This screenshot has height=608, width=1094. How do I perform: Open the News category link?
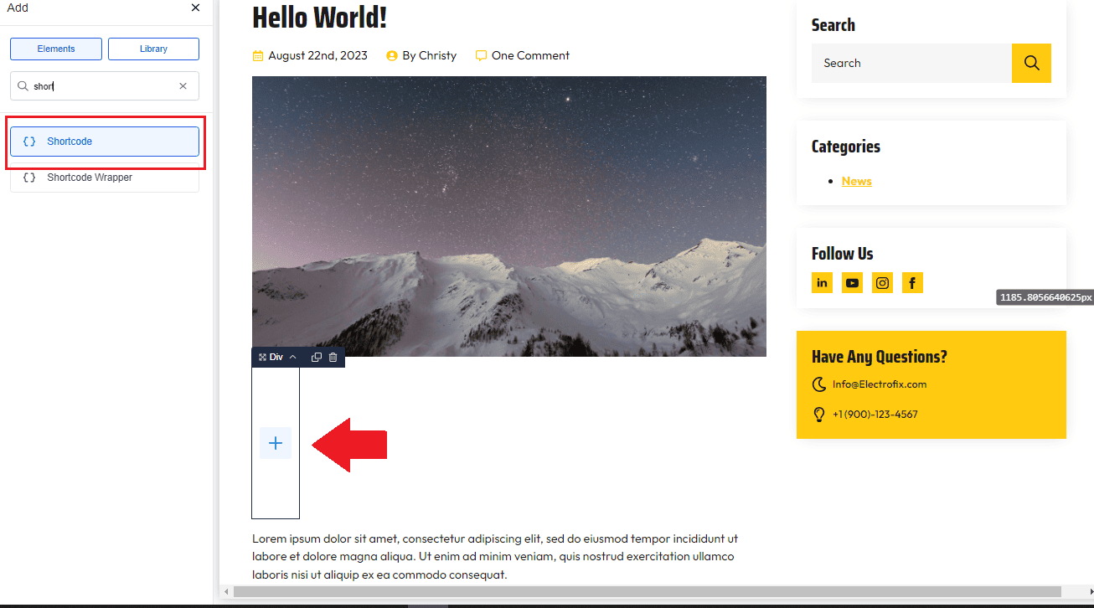tap(856, 181)
